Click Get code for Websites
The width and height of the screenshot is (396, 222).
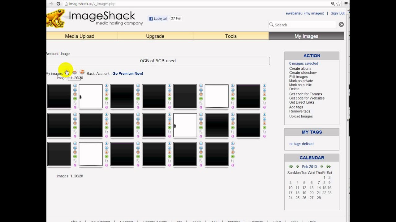tap(307, 98)
